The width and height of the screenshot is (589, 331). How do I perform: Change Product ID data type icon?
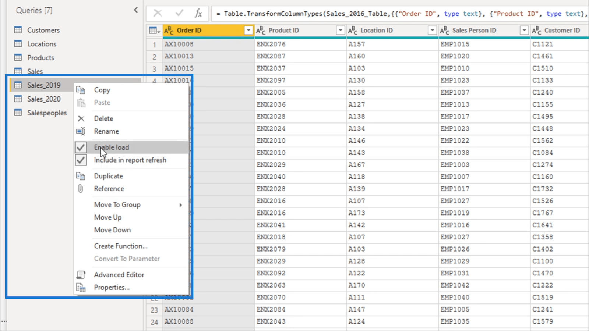click(x=261, y=31)
